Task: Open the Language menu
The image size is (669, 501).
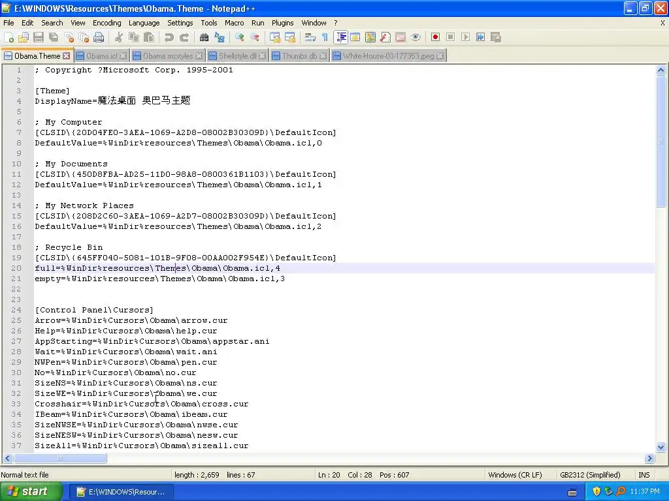Action: (x=144, y=23)
